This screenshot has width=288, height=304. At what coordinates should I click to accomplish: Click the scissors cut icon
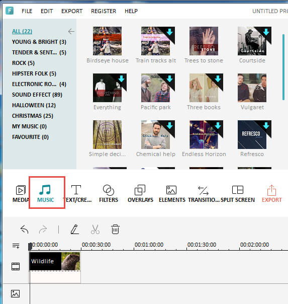pyautogui.click(x=95, y=230)
